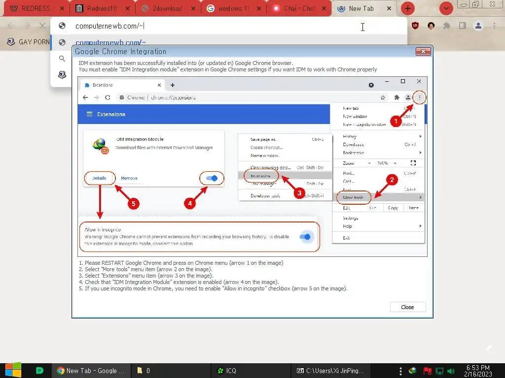The height and width of the screenshot is (378, 505).
Task: Switch to the ICQ taskbar window
Action: [x=251, y=371]
